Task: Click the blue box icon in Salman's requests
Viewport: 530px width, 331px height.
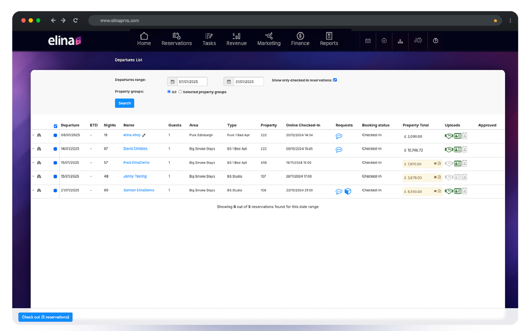Action: pyautogui.click(x=348, y=191)
